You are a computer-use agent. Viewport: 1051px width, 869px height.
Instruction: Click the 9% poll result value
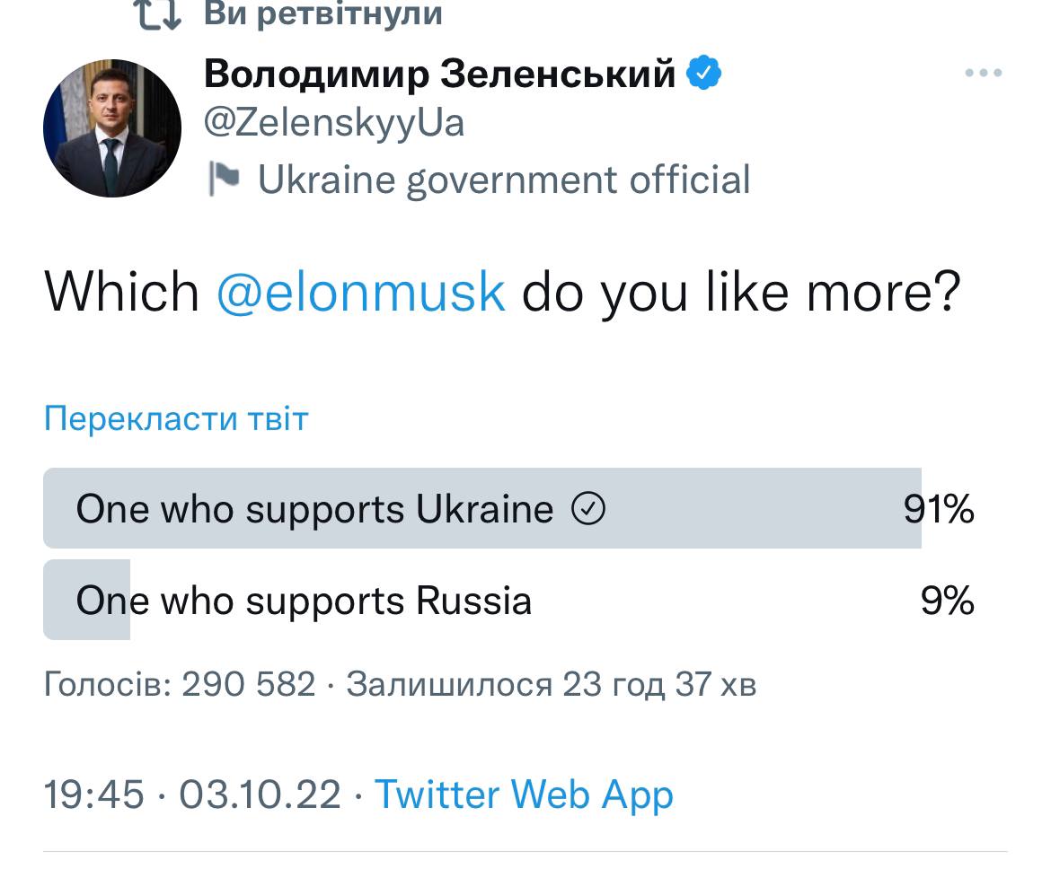point(947,600)
